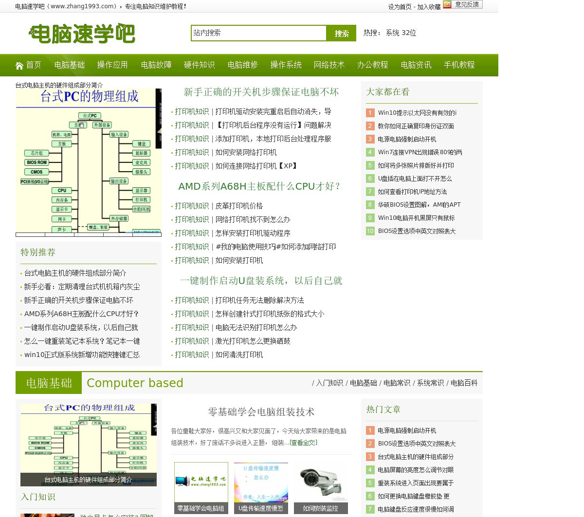Open the 查看全文 read more link
Image resolution: width=584 pixels, height=517 pixels.
click(x=303, y=443)
